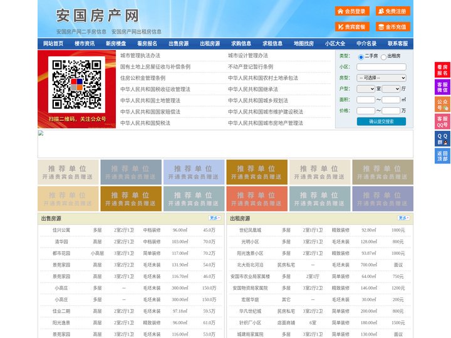Click 更多 beside 出售房源 heading

tap(215, 218)
